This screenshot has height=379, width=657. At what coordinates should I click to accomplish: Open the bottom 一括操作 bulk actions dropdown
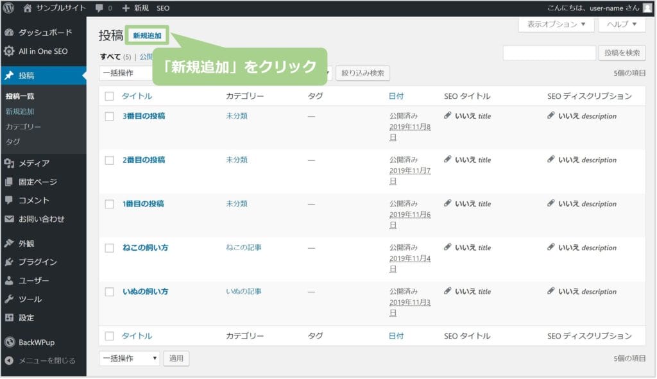(x=129, y=358)
